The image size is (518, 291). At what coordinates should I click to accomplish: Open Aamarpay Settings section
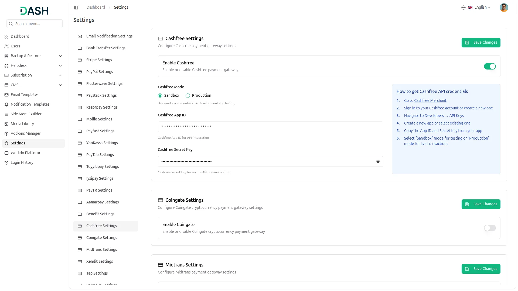tap(106, 202)
